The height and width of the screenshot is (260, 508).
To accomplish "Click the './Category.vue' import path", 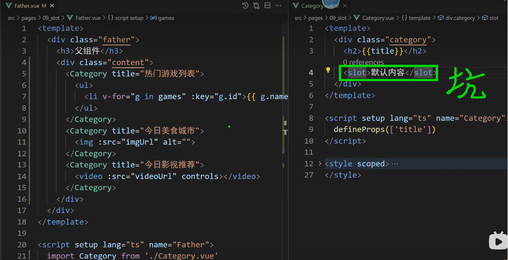I will pos(182,256).
